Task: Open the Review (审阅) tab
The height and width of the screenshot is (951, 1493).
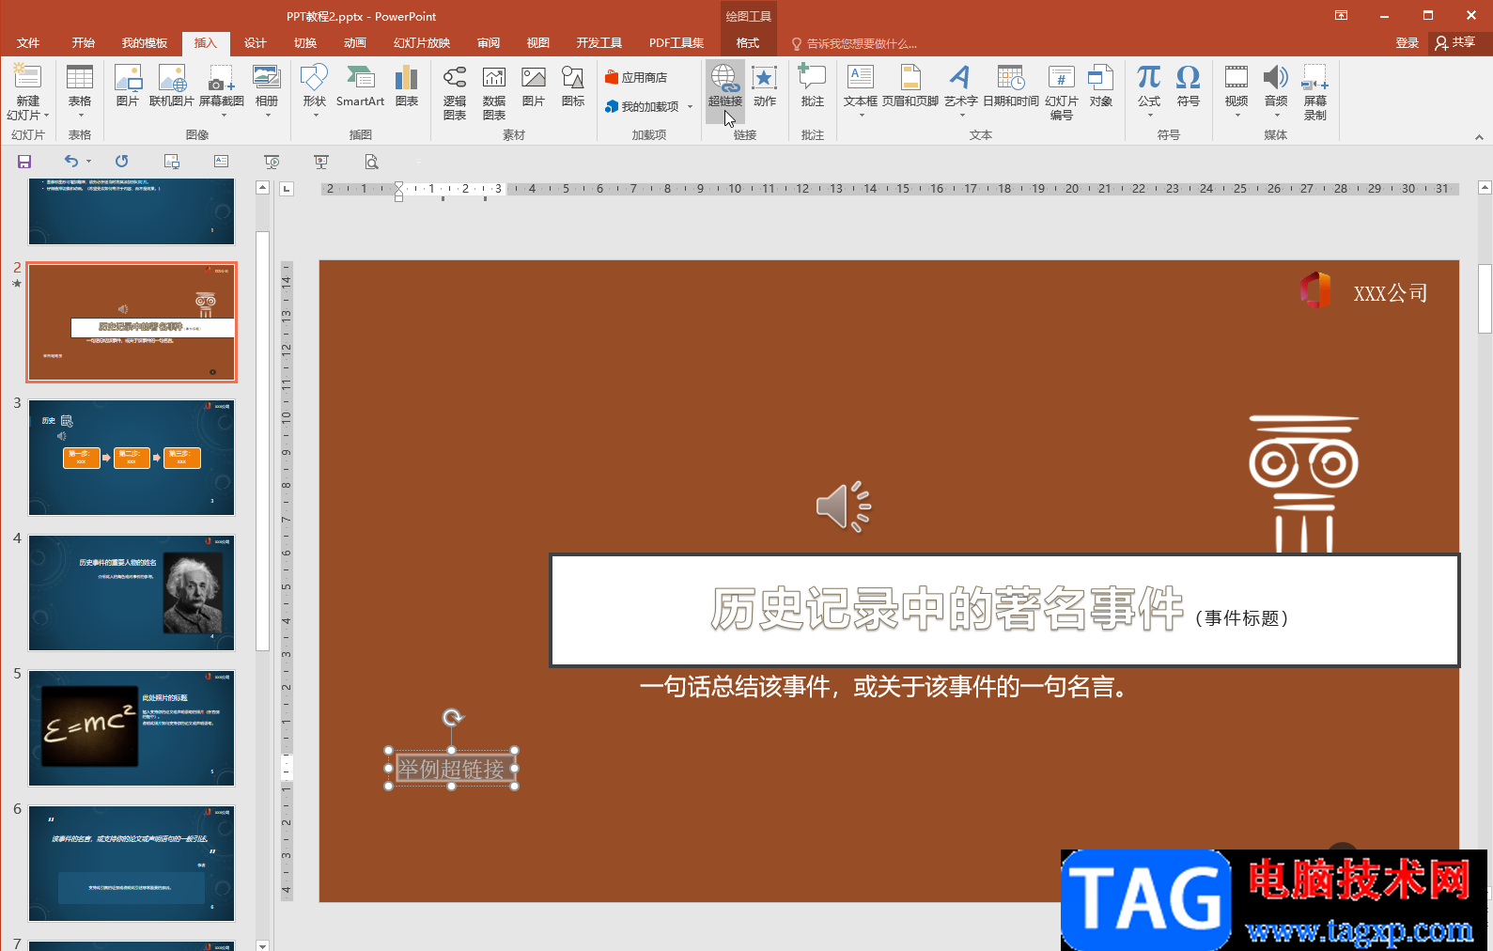Action: point(489,43)
